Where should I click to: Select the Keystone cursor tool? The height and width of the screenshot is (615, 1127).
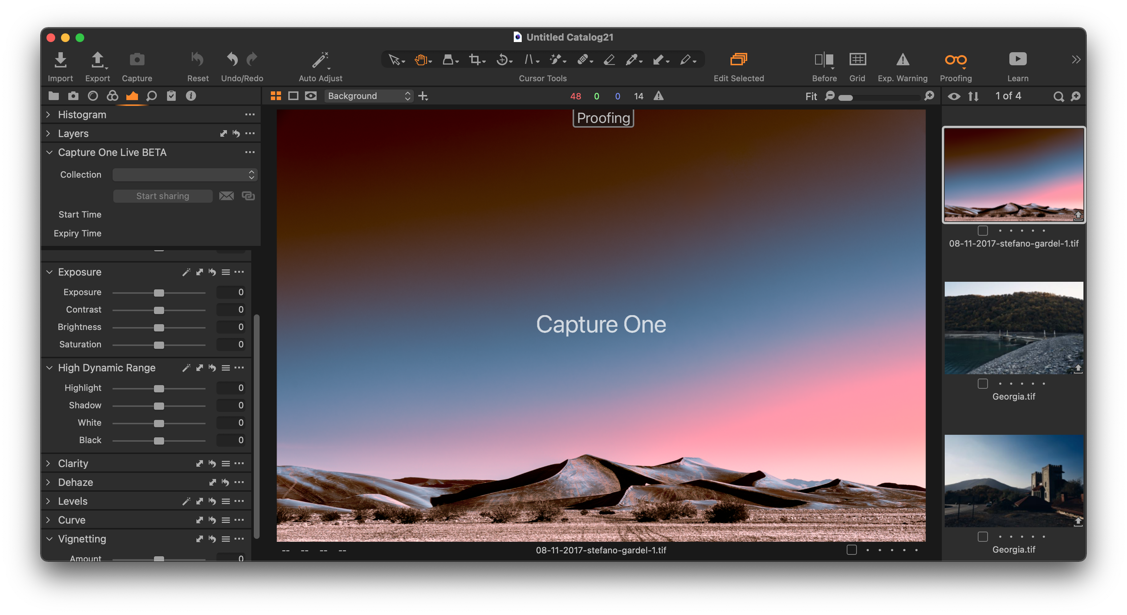[x=529, y=60]
